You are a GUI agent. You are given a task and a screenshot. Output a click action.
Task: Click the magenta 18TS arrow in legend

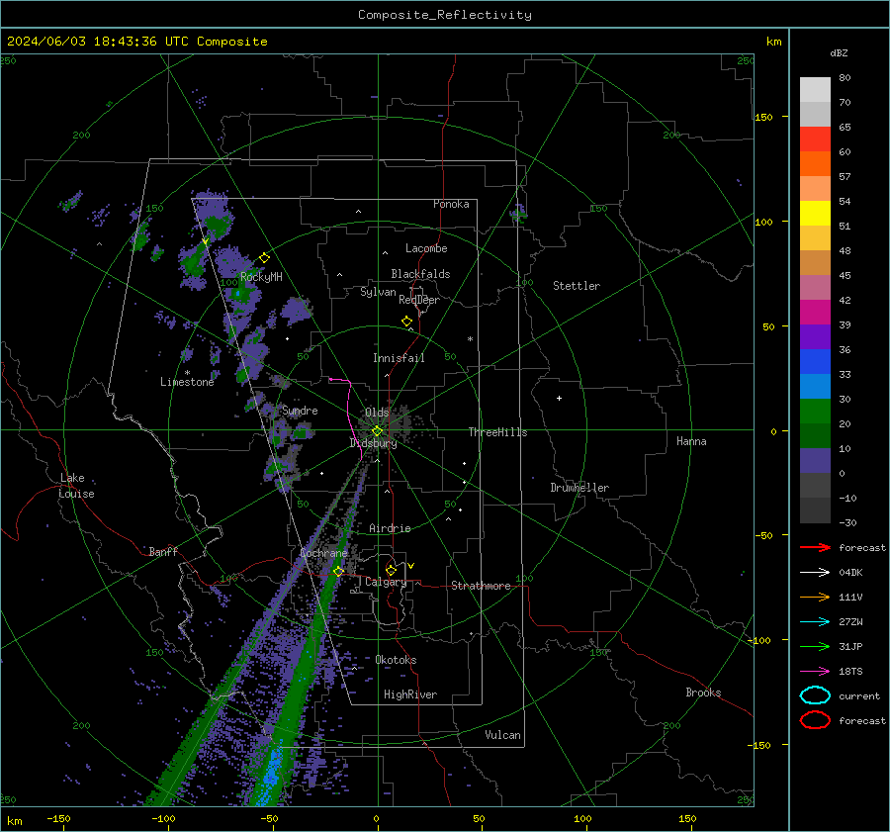(815, 672)
